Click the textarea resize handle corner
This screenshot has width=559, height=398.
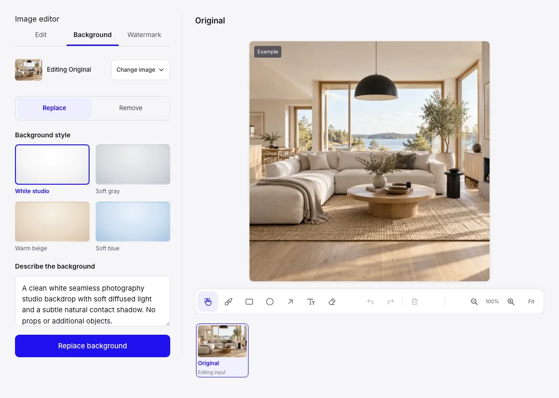(167, 323)
